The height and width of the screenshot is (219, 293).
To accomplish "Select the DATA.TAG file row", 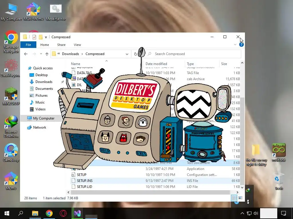I will tap(155, 73).
